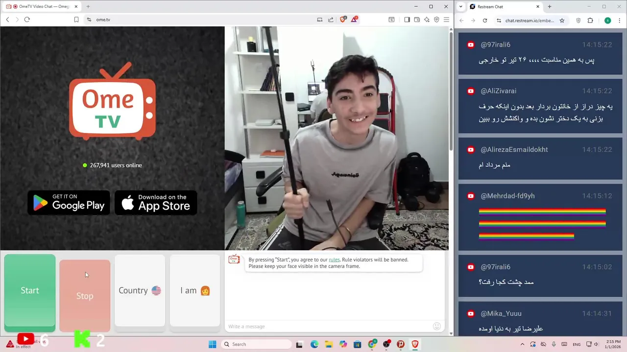The width and height of the screenshot is (627, 352).
Task: Open the Get it on Google Play badge
Action: pos(69,202)
